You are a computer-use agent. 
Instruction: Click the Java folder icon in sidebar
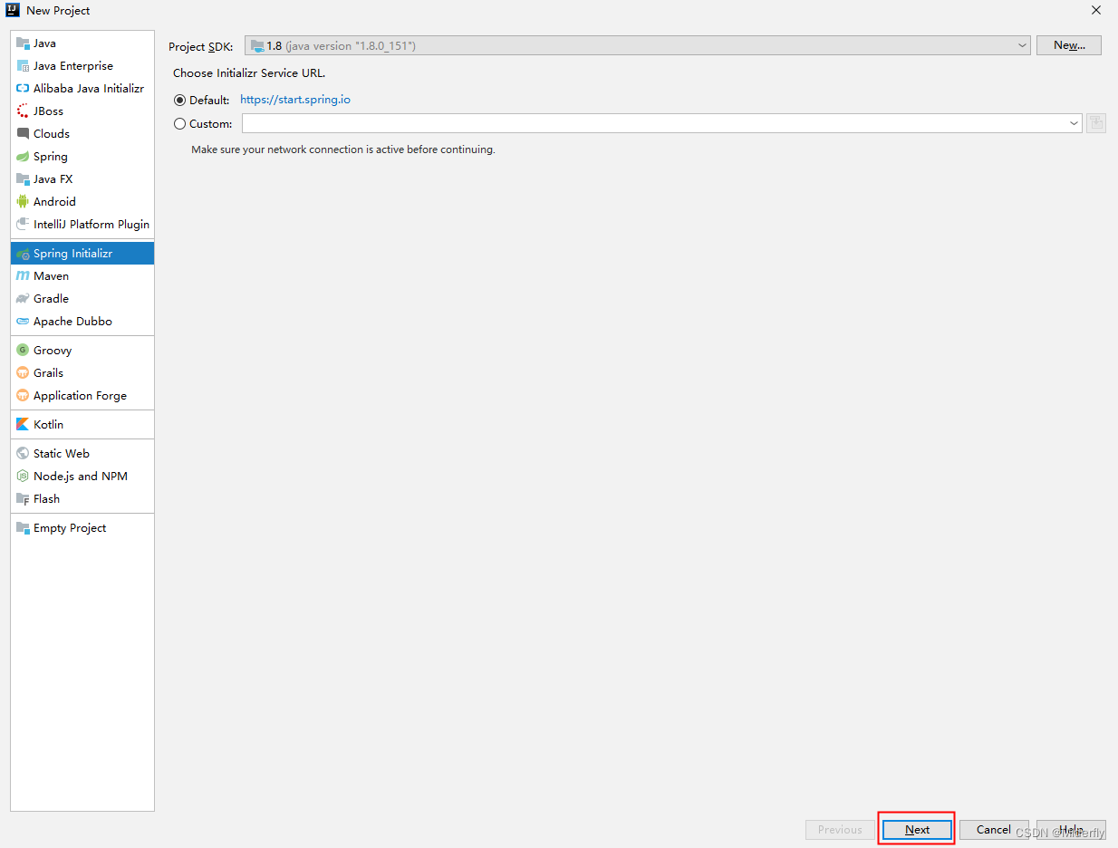pyautogui.click(x=23, y=43)
